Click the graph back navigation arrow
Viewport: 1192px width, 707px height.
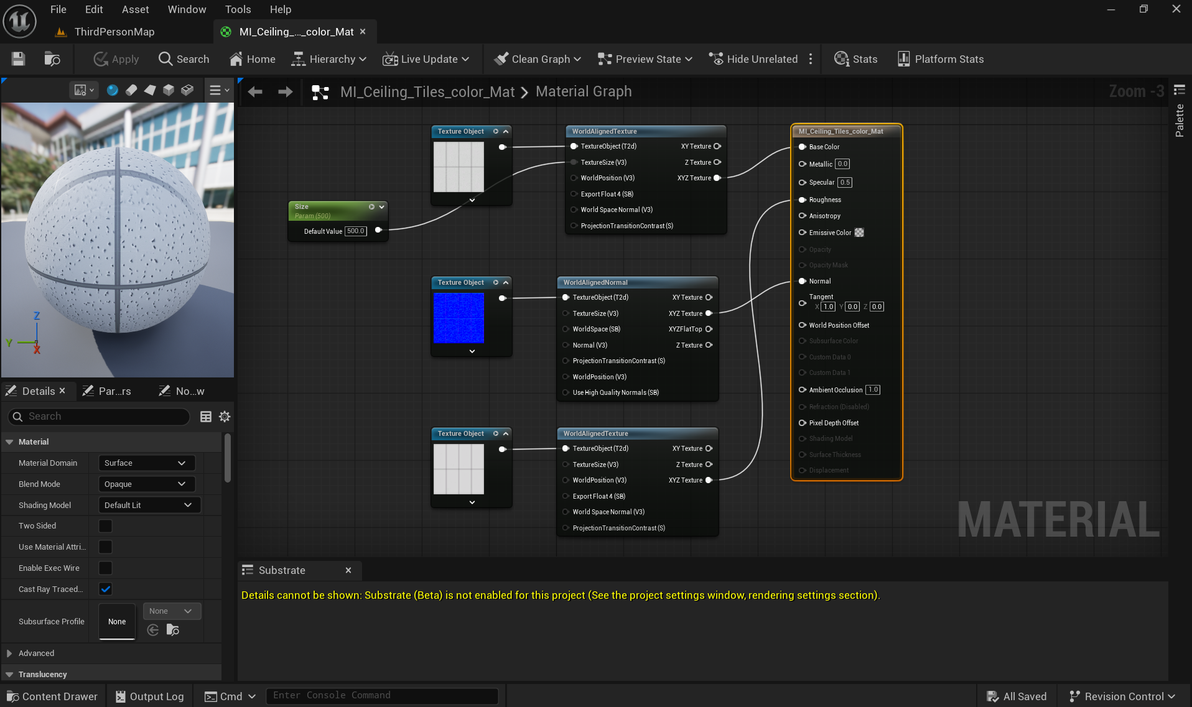[255, 92]
